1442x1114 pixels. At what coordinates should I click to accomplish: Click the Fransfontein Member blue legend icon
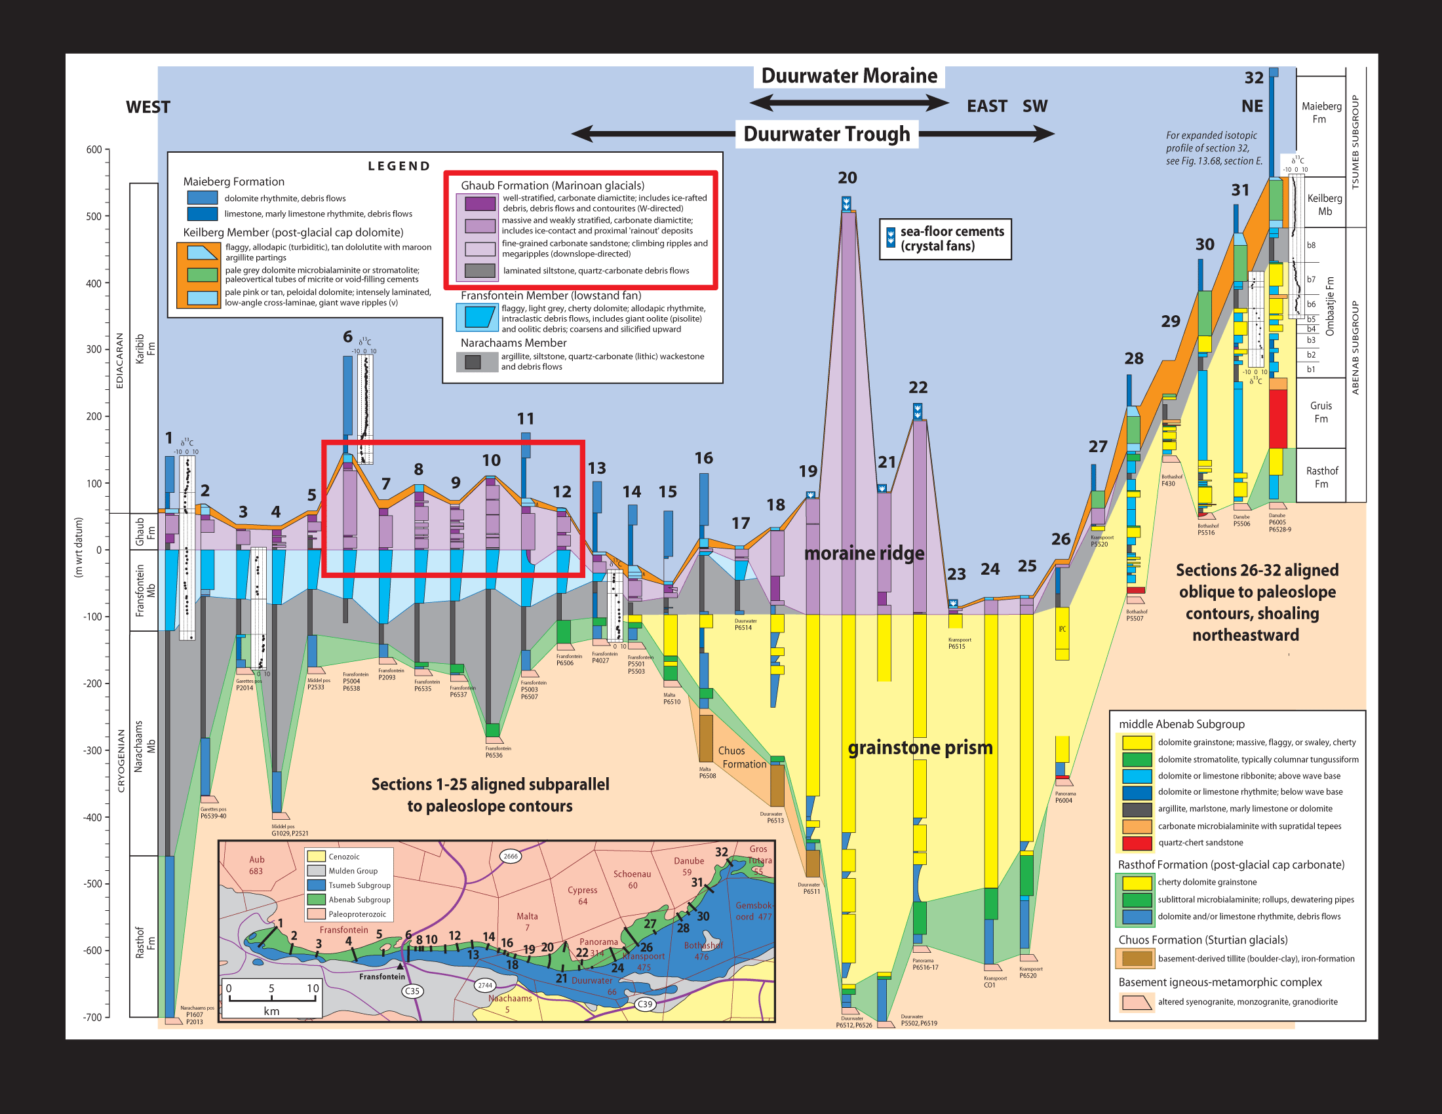(478, 317)
